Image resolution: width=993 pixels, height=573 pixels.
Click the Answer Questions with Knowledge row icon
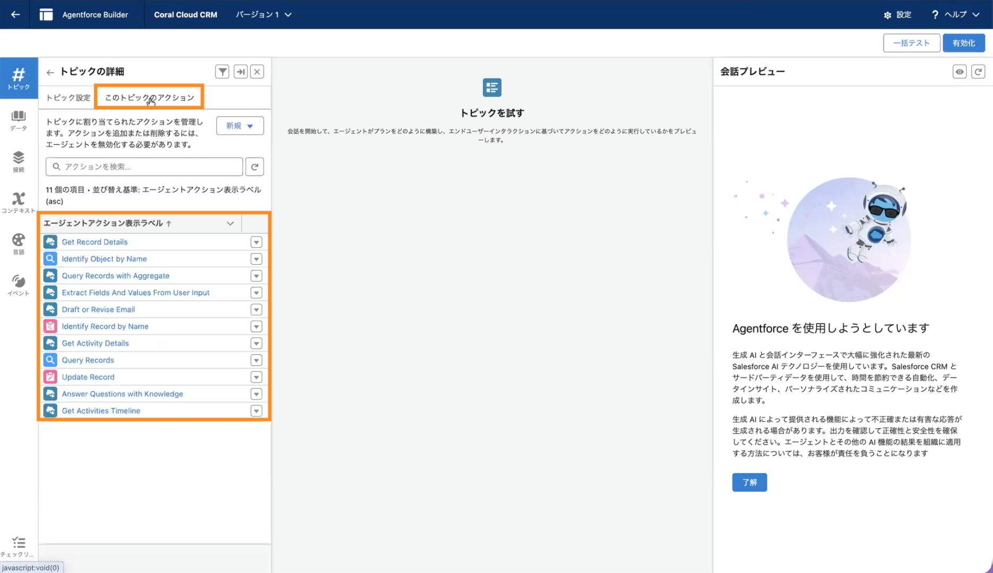tap(50, 394)
